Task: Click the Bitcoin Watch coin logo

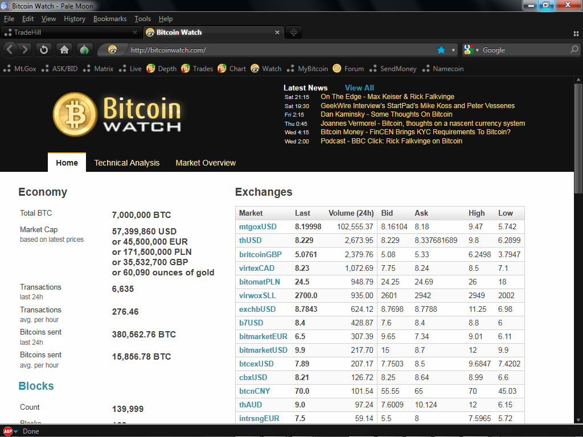Action: [x=75, y=114]
